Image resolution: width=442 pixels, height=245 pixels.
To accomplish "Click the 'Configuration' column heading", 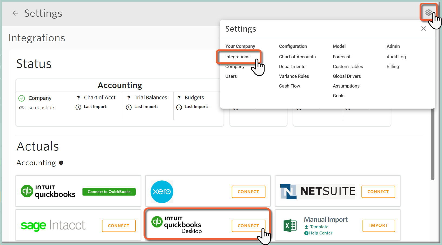I will [293, 46].
